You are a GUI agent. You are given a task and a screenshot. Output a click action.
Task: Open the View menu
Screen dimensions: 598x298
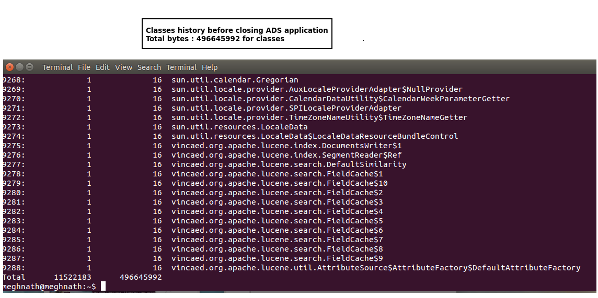(x=124, y=67)
